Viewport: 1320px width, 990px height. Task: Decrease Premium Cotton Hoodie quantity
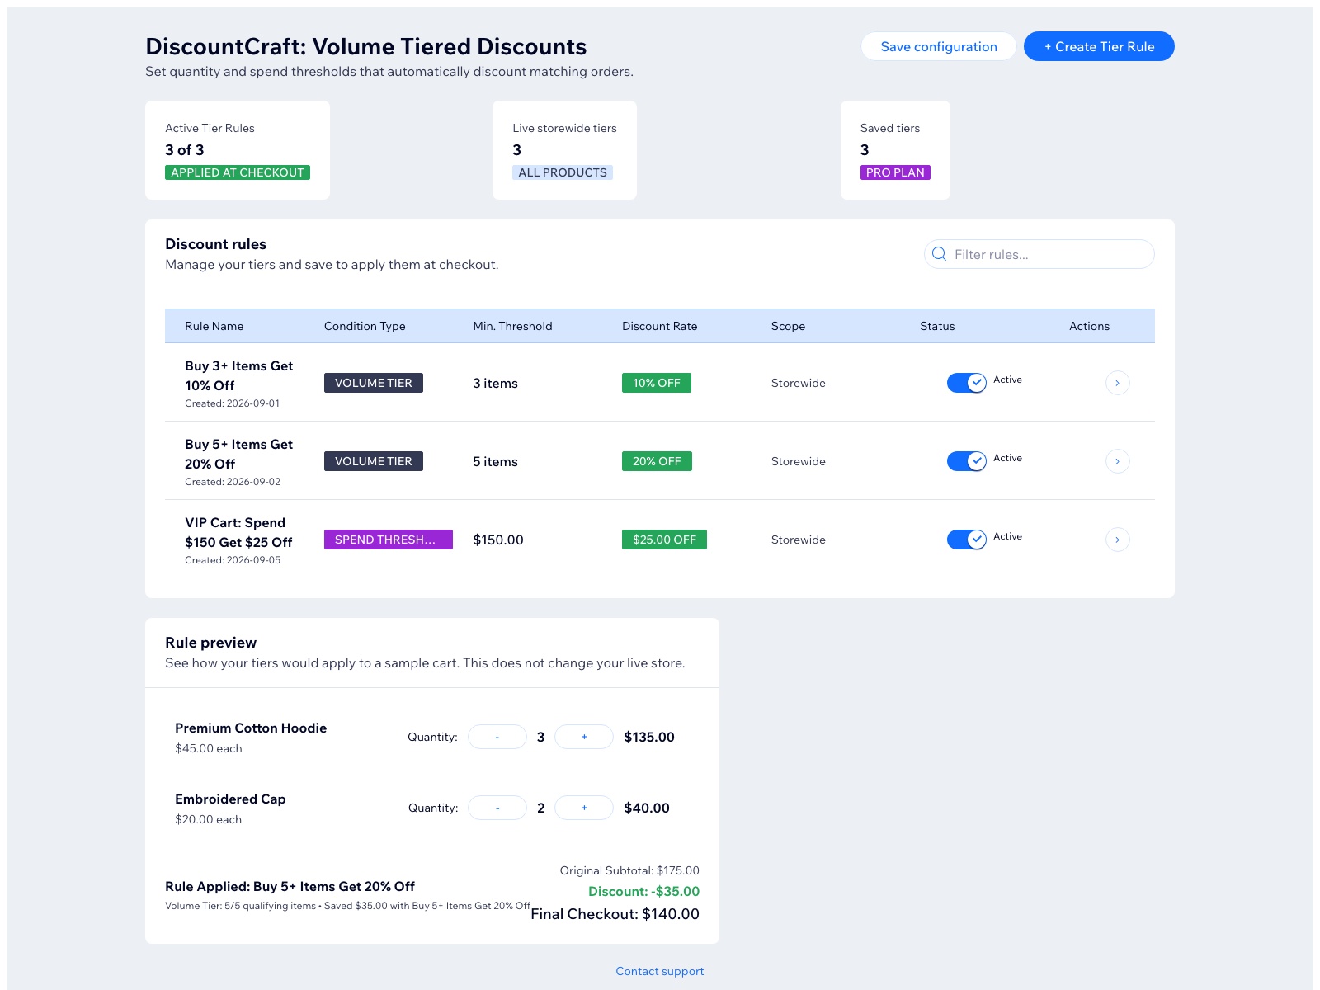coord(497,737)
